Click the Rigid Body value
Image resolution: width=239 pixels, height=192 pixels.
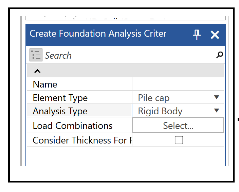tap(160, 111)
